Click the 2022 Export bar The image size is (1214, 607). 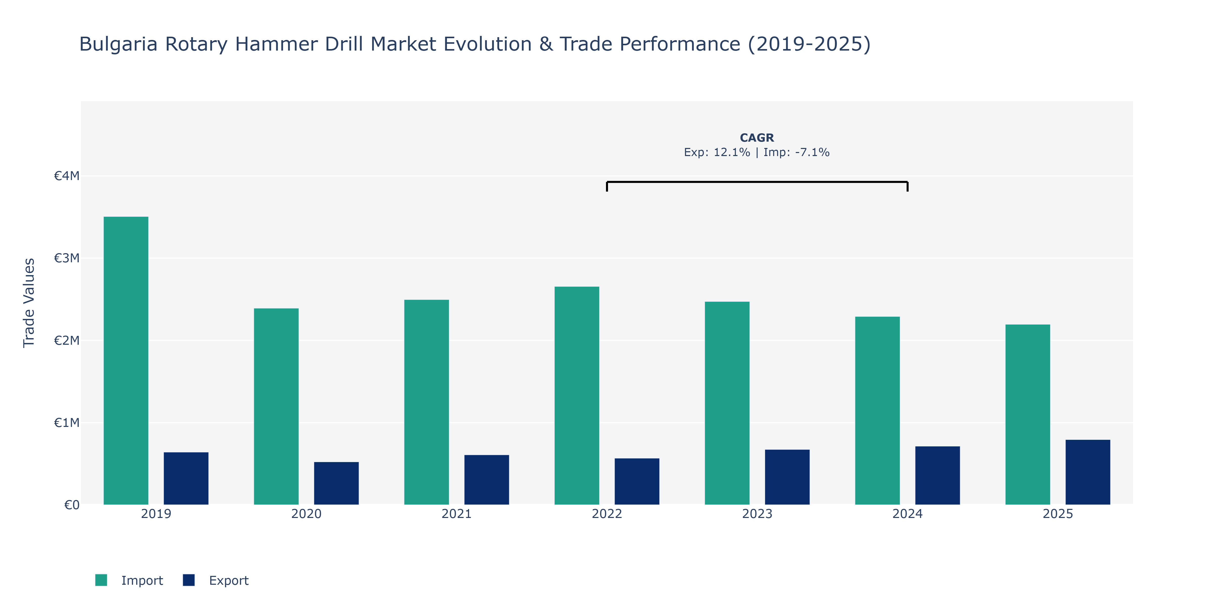[x=637, y=481]
